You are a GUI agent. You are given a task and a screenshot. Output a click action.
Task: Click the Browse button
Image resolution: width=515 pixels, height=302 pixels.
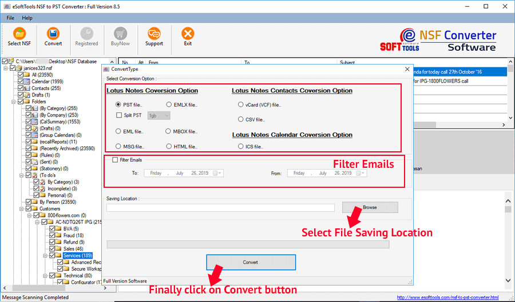370,207
